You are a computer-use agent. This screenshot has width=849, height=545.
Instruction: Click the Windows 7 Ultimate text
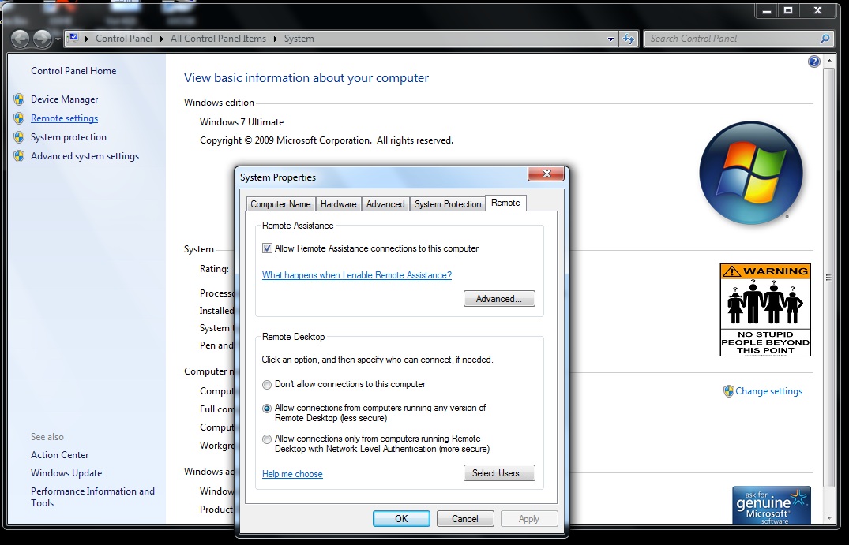pos(242,122)
